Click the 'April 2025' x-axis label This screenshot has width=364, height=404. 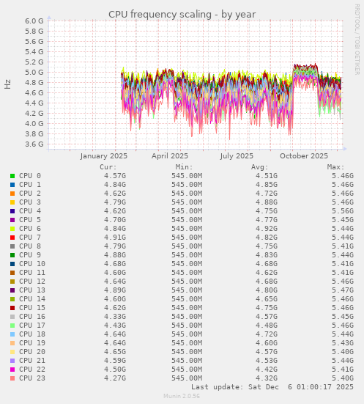[170, 156]
